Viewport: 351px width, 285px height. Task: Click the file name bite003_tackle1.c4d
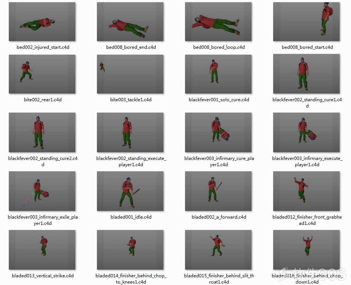tap(131, 99)
